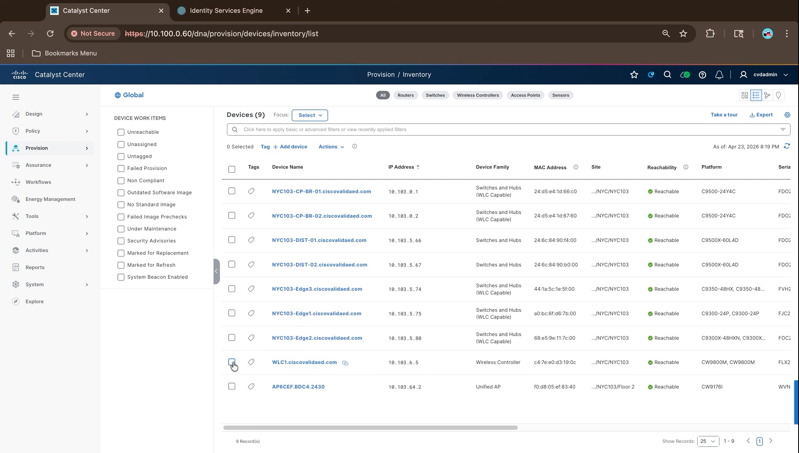The image size is (799, 453).
Task: Open the notifications bell
Action: [x=719, y=75]
